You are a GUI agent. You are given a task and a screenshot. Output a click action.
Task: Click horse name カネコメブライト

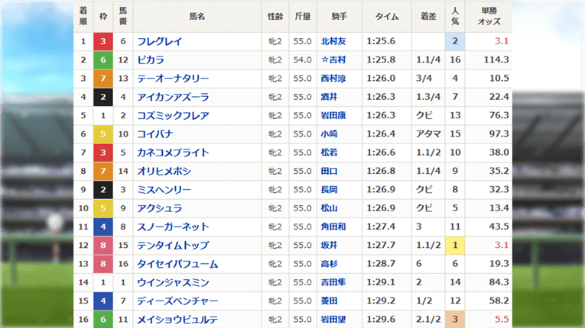[x=173, y=153]
